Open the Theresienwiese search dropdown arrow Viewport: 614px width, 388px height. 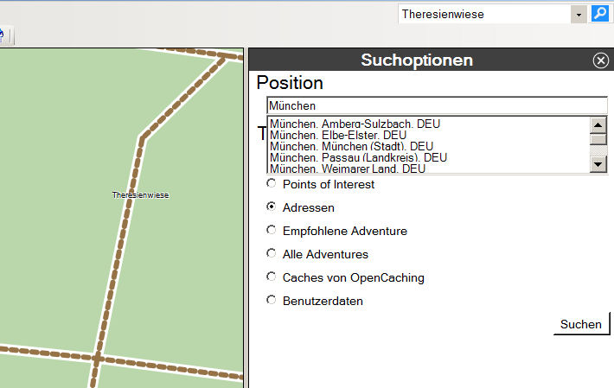[x=579, y=15]
